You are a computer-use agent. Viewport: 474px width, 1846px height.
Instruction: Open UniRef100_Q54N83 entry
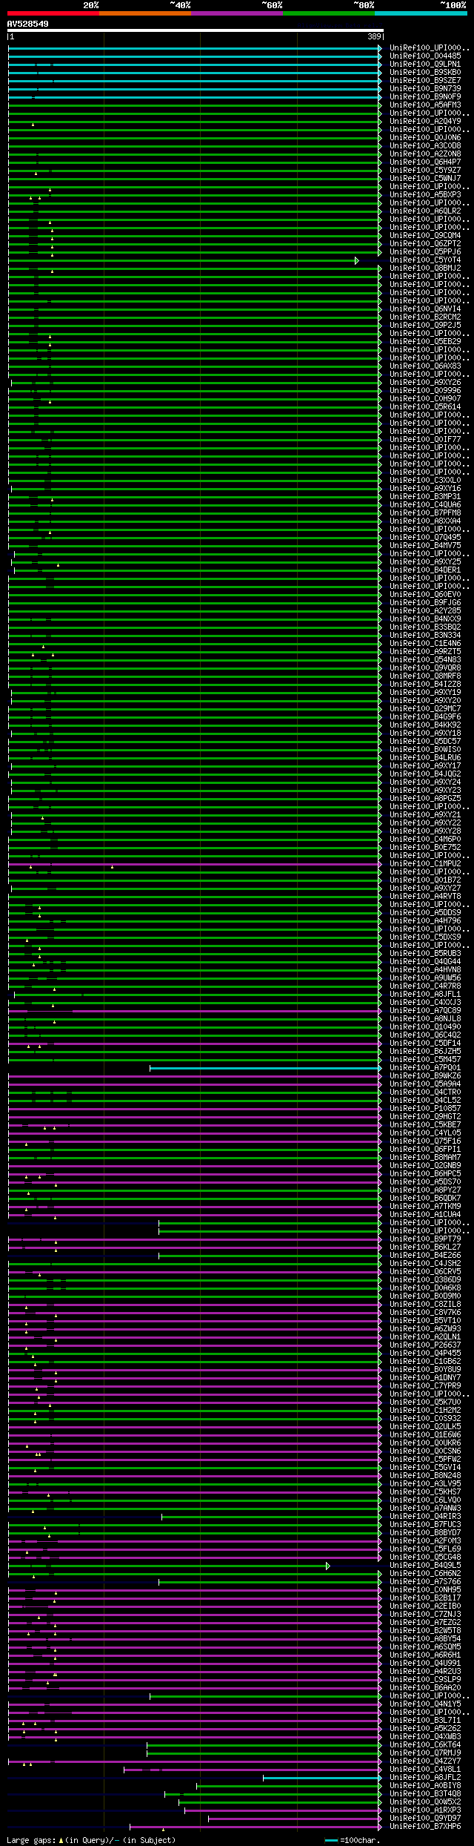(425, 660)
